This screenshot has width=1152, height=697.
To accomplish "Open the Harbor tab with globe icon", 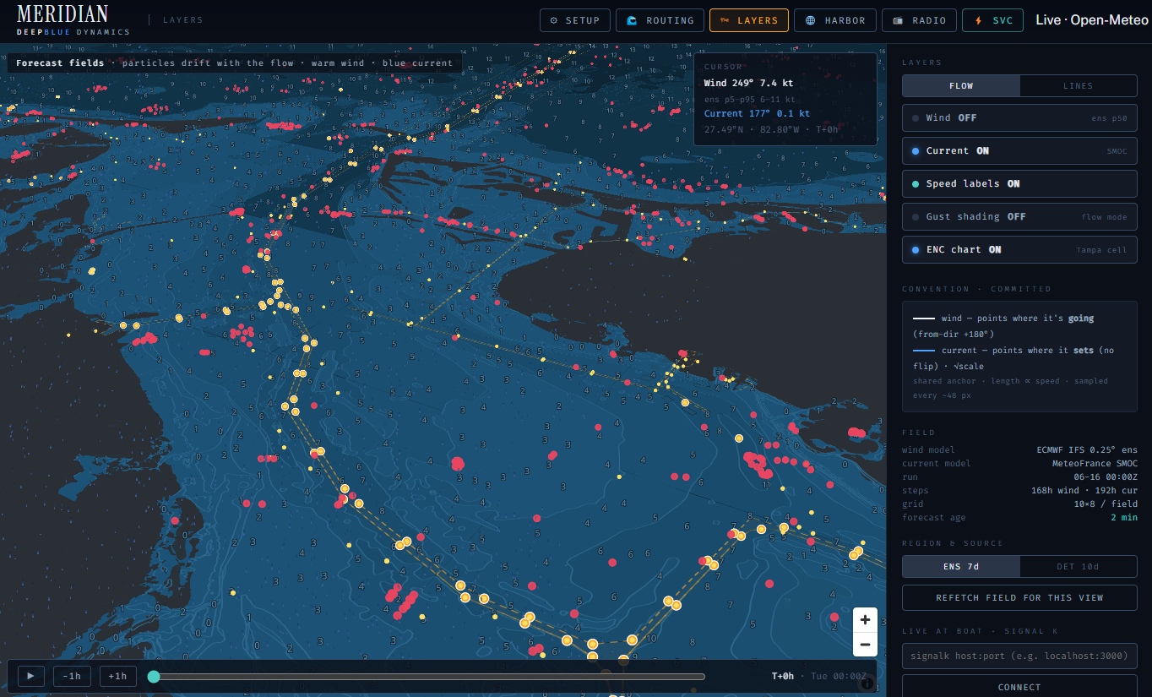I will (835, 20).
